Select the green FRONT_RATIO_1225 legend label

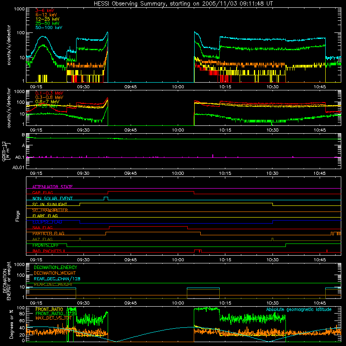56,314
